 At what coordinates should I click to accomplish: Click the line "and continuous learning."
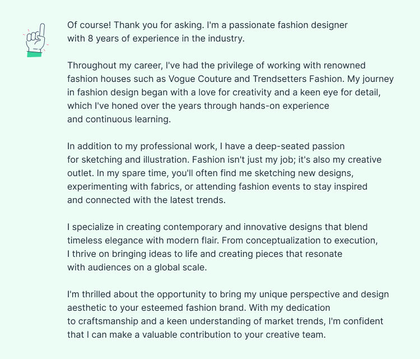pyautogui.click(x=119, y=119)
